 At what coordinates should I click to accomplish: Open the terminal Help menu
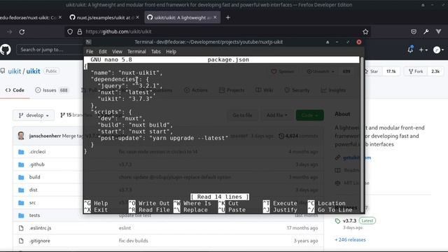click(x=171, y=52)
